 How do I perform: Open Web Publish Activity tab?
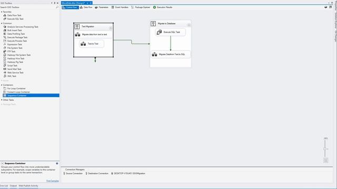[x=28, y=186]
